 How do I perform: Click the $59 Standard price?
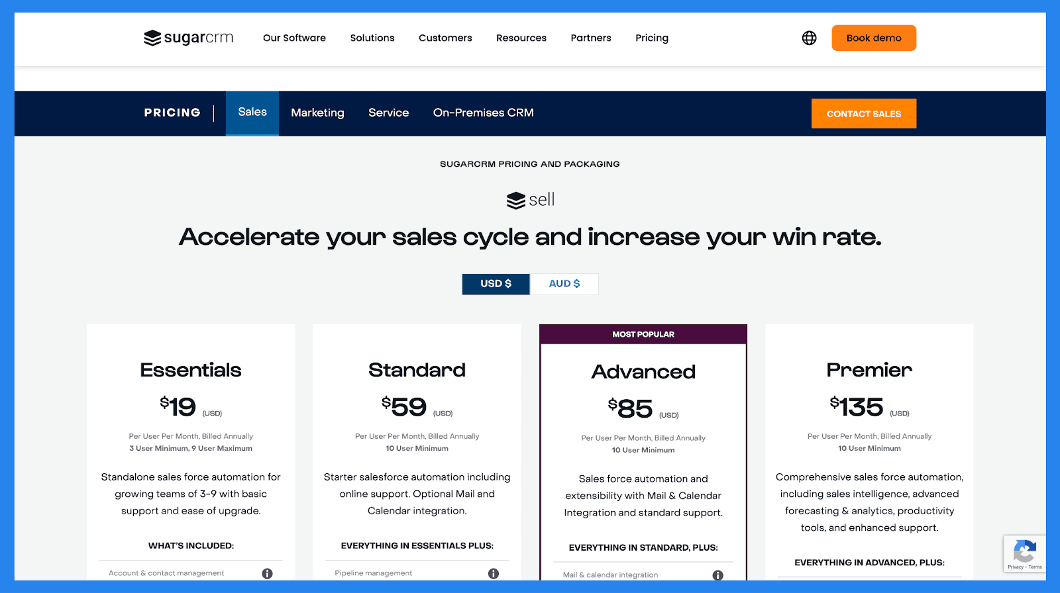click(x=404, y=406)
